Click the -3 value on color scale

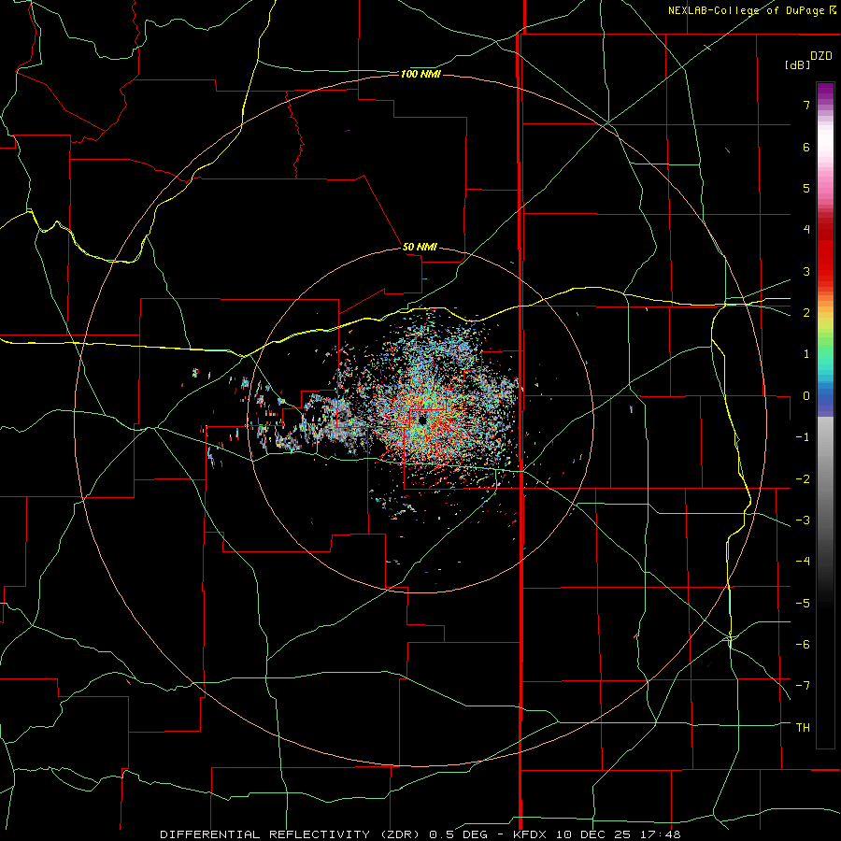(x=803, y=520)
